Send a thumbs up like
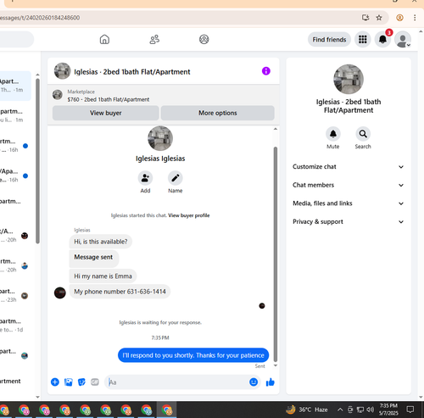The width and height of the screenshot is (424, 418). tap(271, 382)
